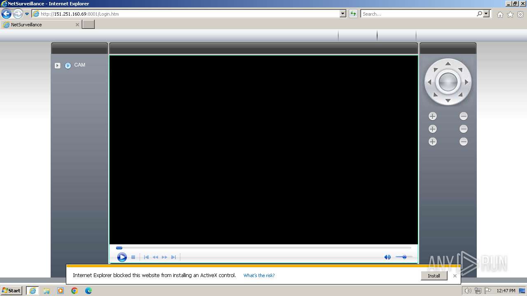Pan camera left with PTZ left arrow
The image size is (527, 296).
429,82
